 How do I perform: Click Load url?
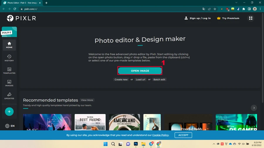coord(141,80)
